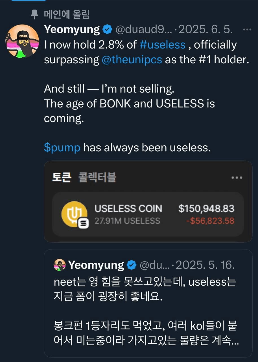This screenshot has height=362, width=258.
Task: Visit the @theunipcs mention
Action: [x=132, y=60]
